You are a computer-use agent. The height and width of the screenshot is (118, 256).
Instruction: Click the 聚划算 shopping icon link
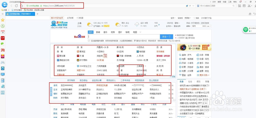(61, 56)
